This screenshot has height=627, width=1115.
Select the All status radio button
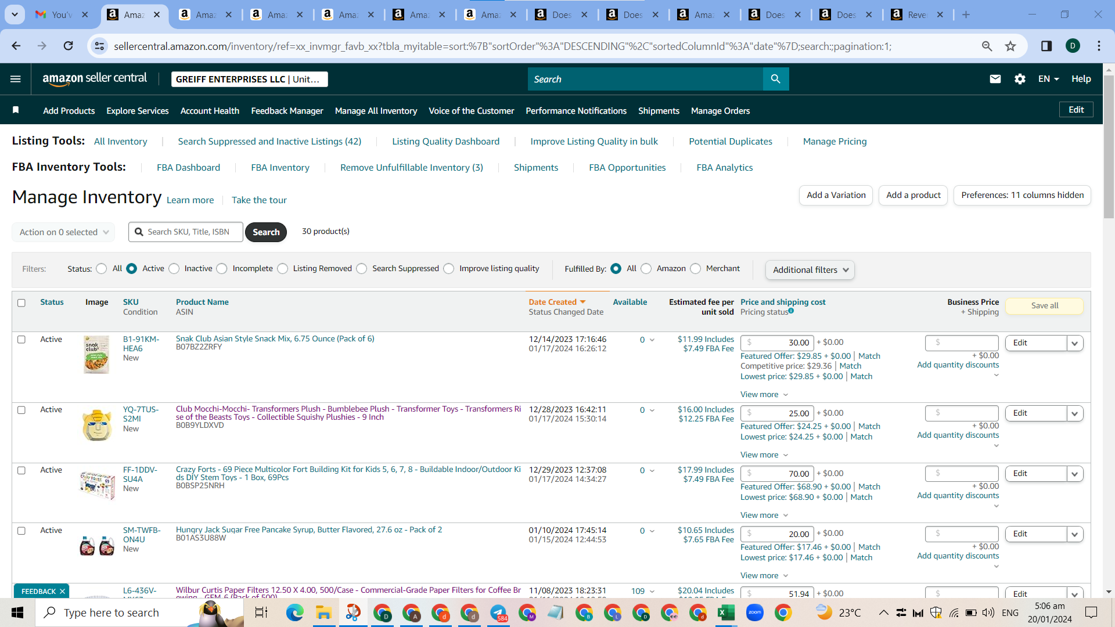coord(102,269)
